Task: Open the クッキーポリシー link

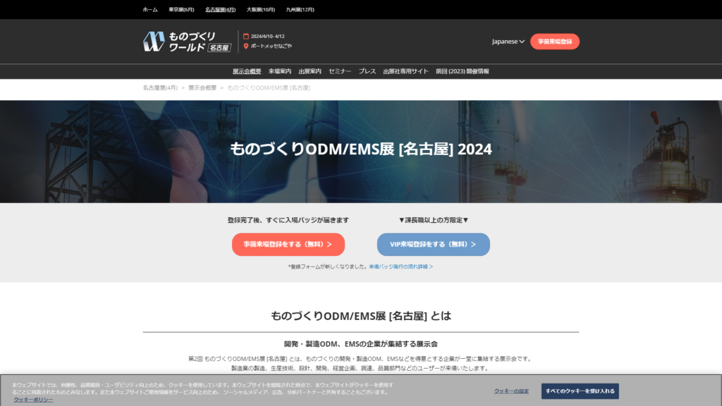Action: [x=33, y=400]
